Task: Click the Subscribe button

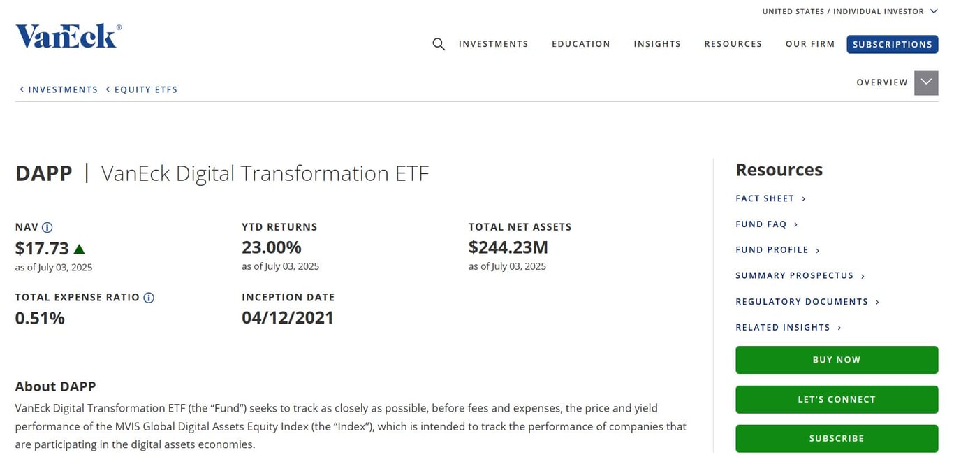Action: [836, 438]
